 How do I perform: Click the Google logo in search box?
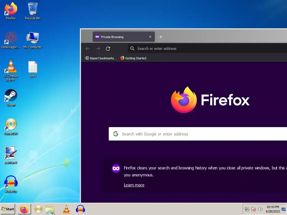point(116,134)
